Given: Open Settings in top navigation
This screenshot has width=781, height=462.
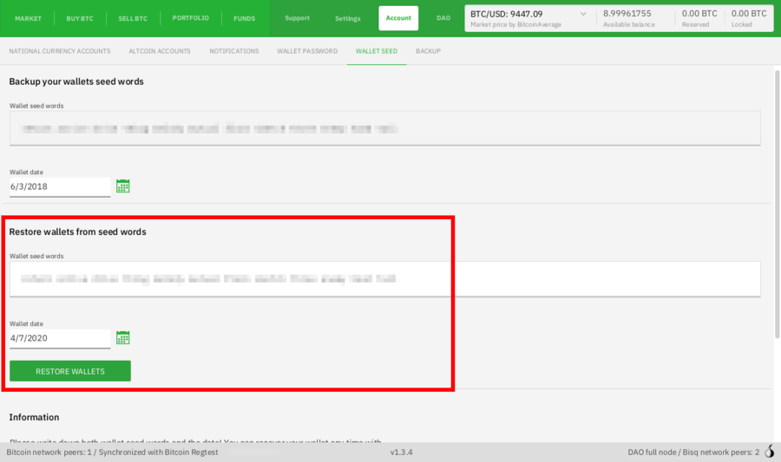Looking at the screenshot, I should pos(347,18).
